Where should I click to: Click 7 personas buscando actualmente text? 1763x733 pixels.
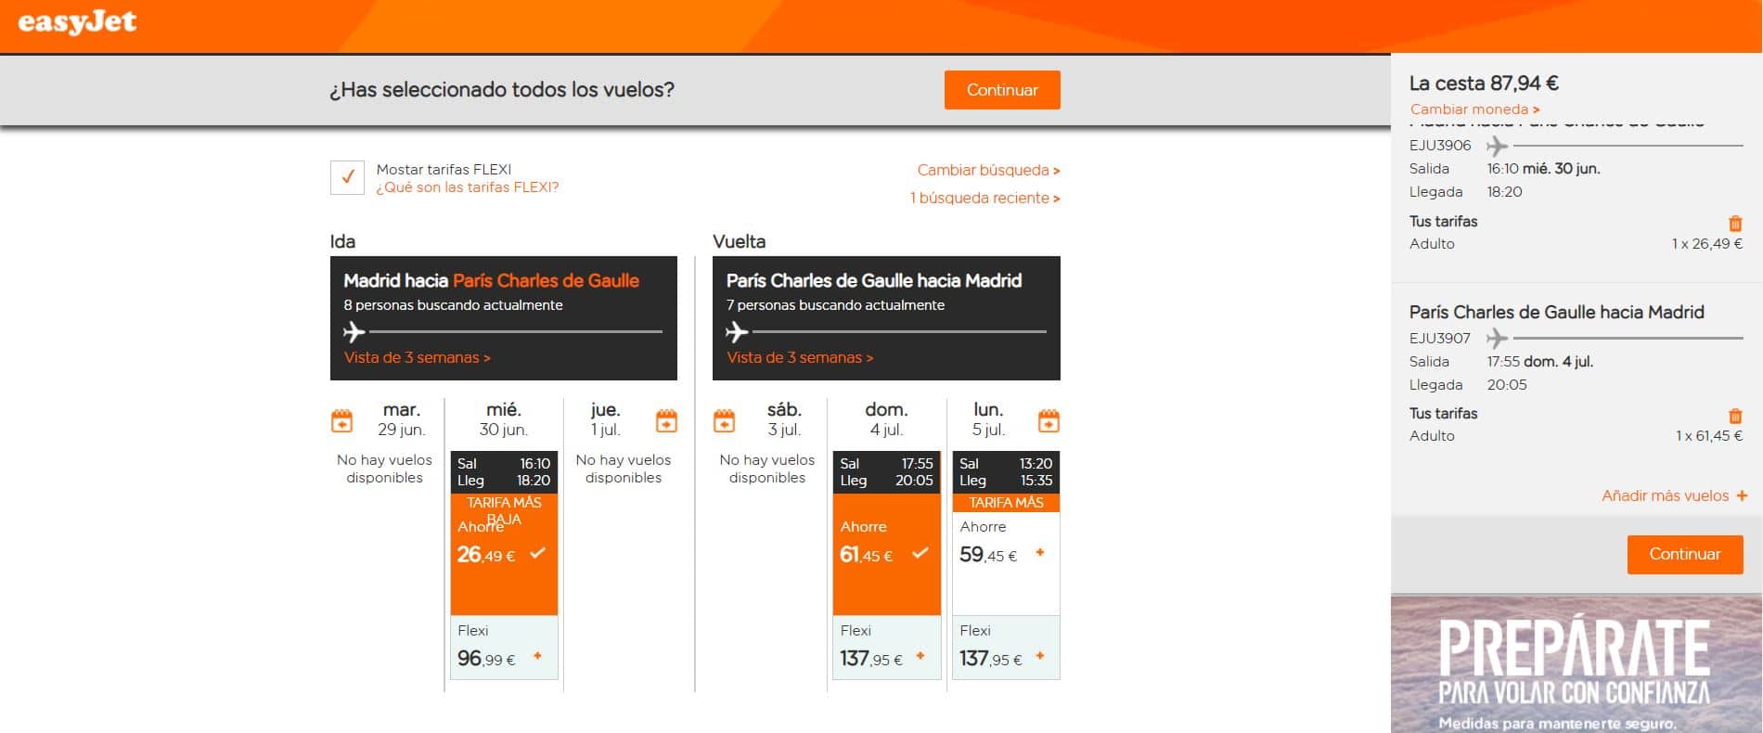(835, 305)
